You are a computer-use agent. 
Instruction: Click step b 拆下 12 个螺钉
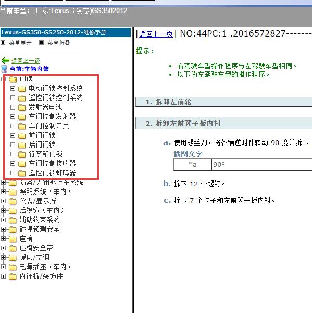[x=199, y=184]
